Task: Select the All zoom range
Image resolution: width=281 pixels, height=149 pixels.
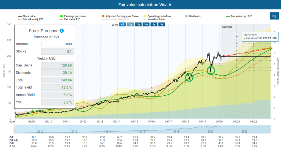Action: coord(122,24)
